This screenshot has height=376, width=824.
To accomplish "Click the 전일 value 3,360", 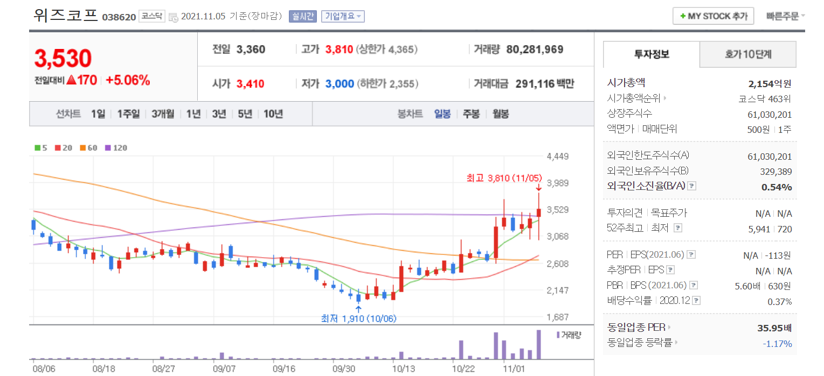I will tap(251, 49).
